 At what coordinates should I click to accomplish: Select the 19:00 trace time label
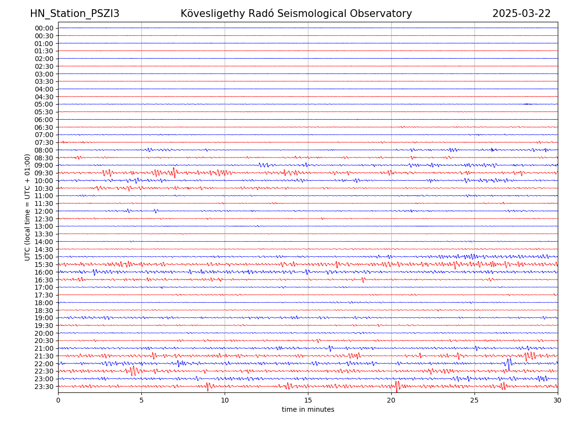tap(44, 318)
